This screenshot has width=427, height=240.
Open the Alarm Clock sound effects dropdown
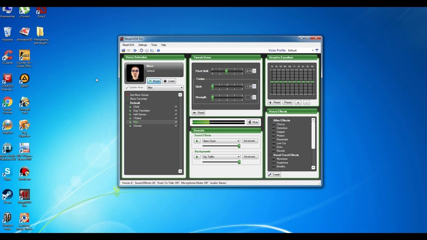221,141
